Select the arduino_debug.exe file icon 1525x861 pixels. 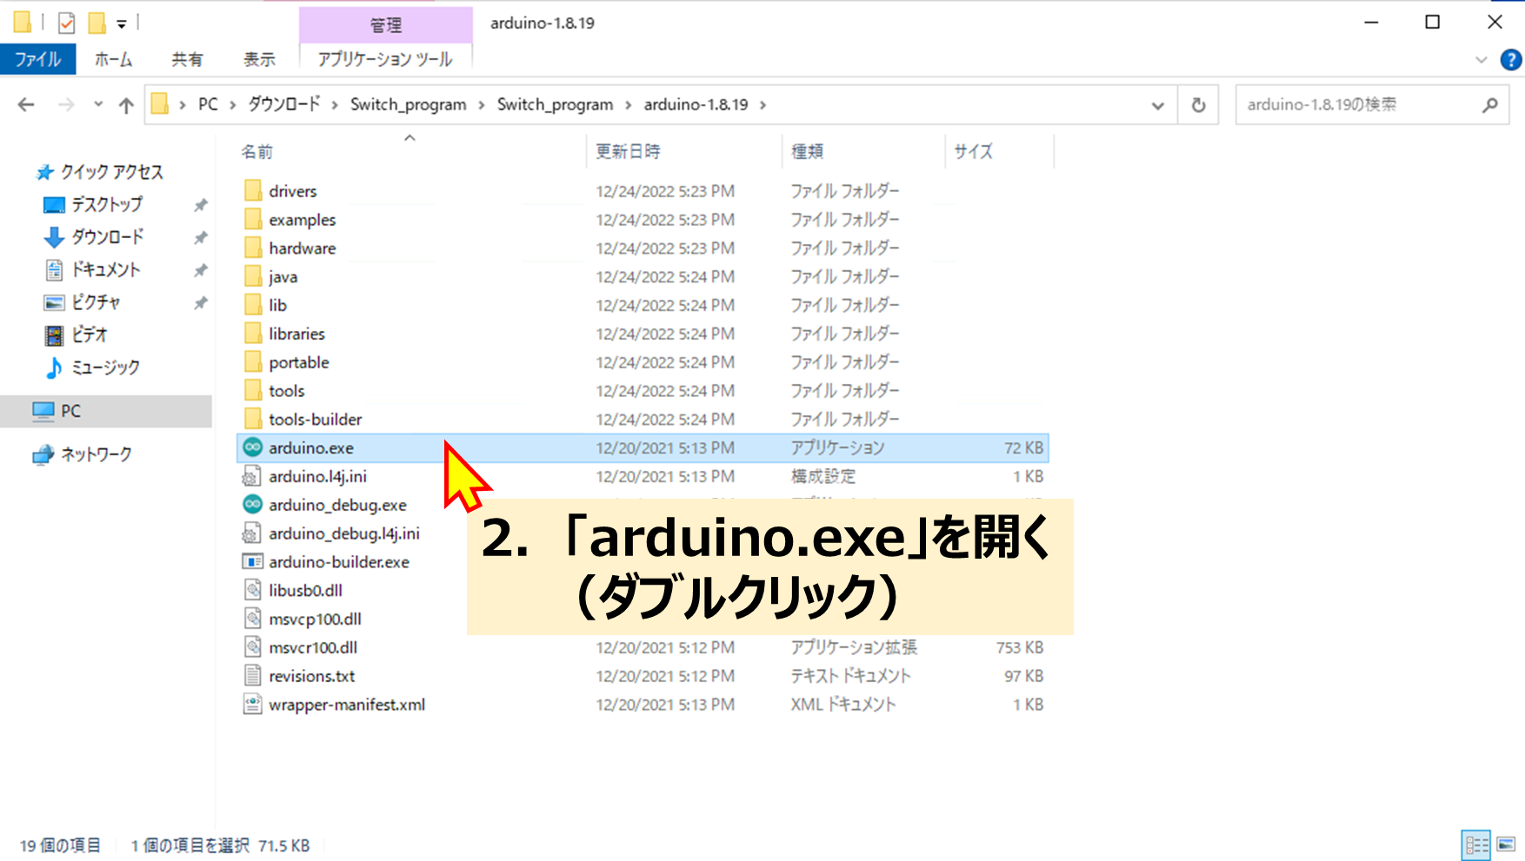(x=252, y=504)
